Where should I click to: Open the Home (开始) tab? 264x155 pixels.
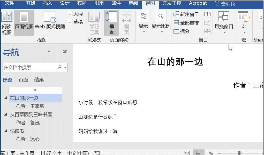coord(31,3)
